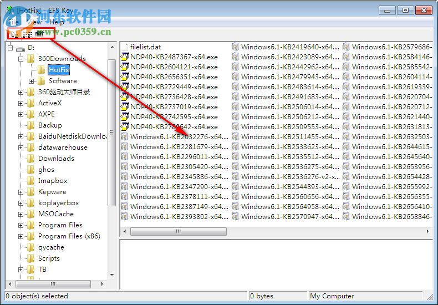Select the D: drive icon
Image resolution: width=438 pixels, height=305 pixels.
[x=21, y=49]
